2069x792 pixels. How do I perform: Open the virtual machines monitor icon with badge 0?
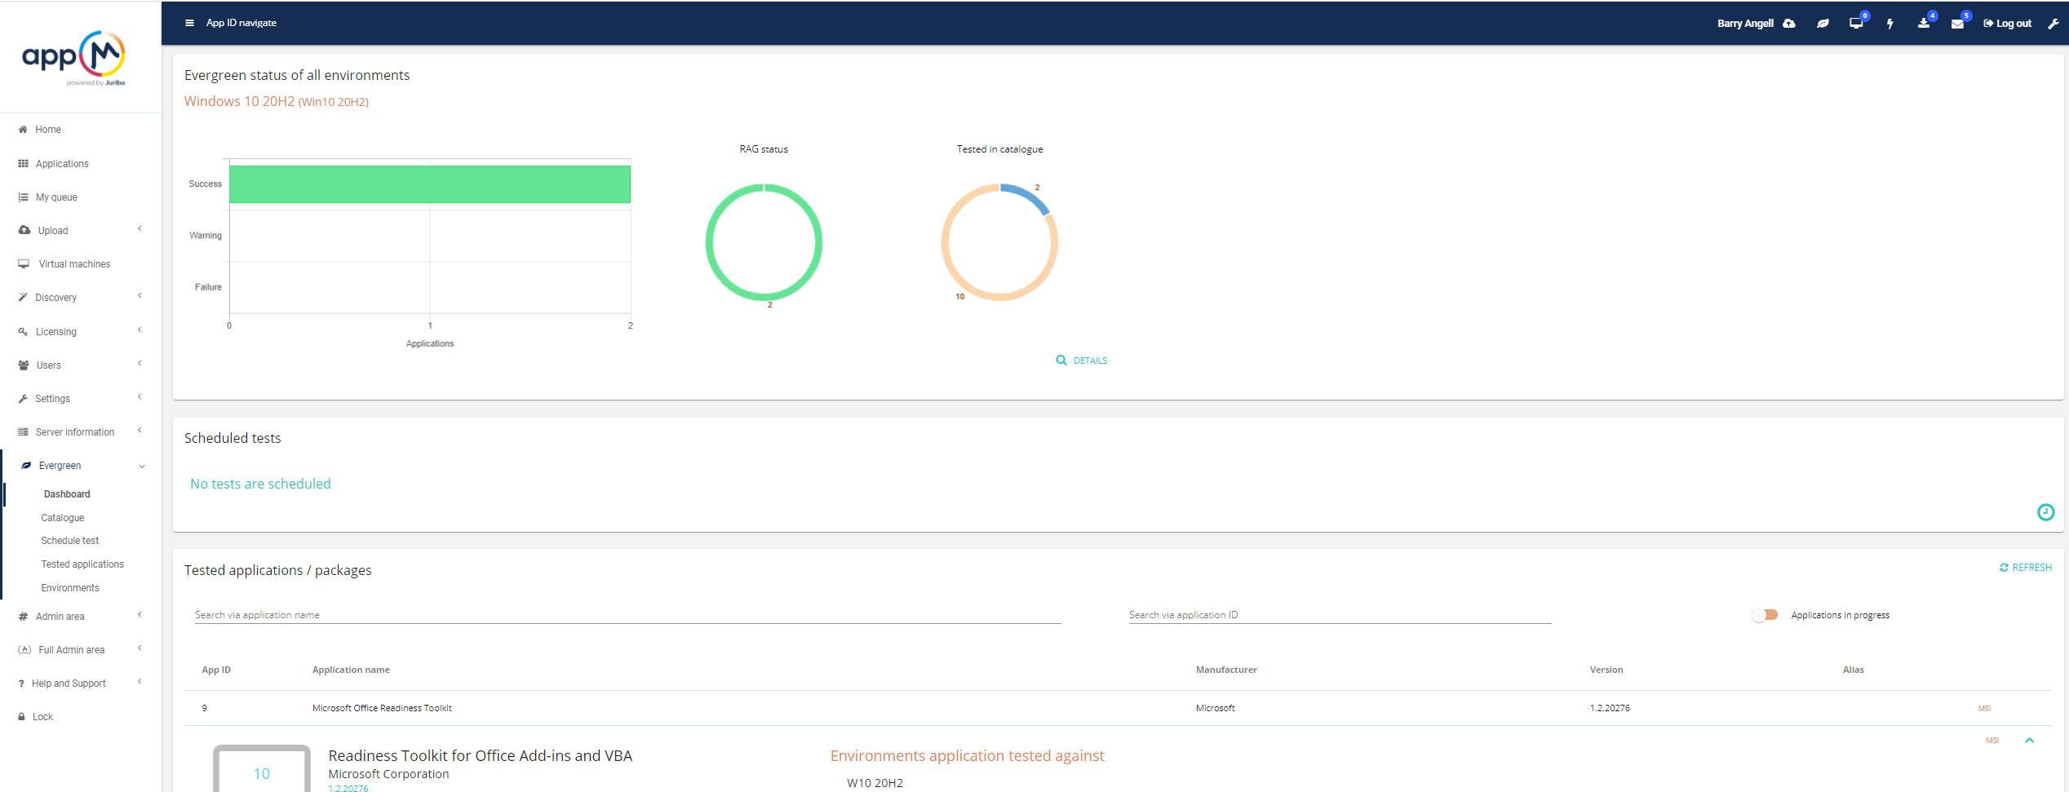[1855, 23]
